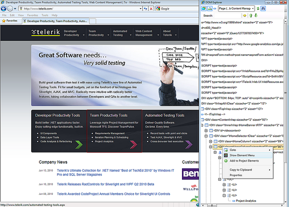
Task: Choose Properties in the context menu
Action: coord(247,175)
